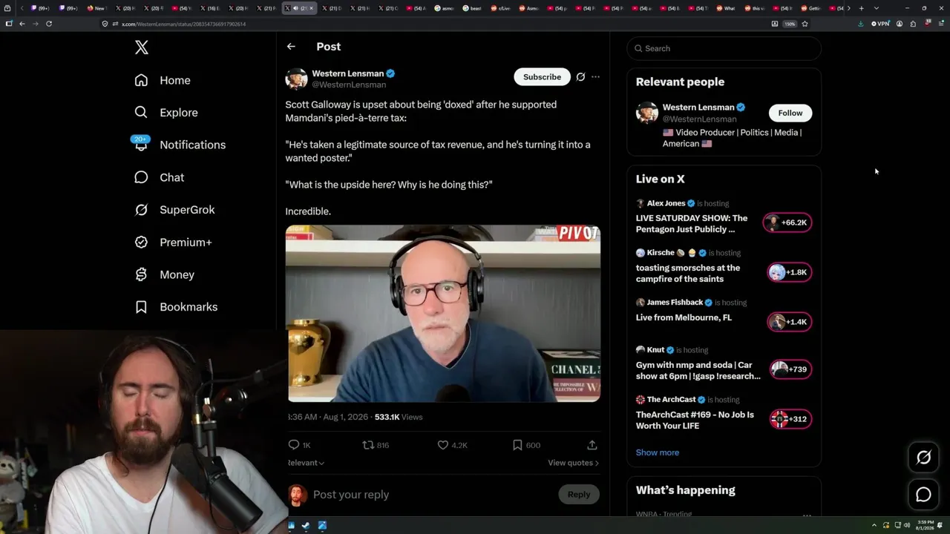The image size is (950, 534).
Task: Open Chat in the sidebar
Action: point(159,177)
